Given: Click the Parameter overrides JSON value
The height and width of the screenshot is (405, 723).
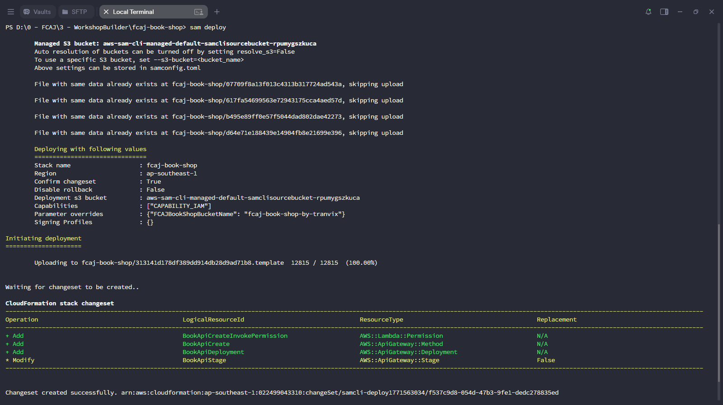Looking at the screenshot, I should 246,214.
